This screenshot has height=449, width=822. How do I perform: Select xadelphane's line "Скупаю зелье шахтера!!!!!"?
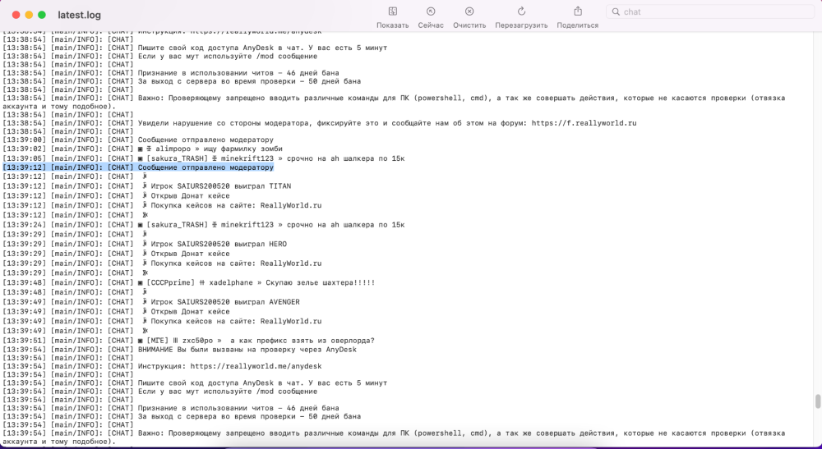[x=189, y=283]
